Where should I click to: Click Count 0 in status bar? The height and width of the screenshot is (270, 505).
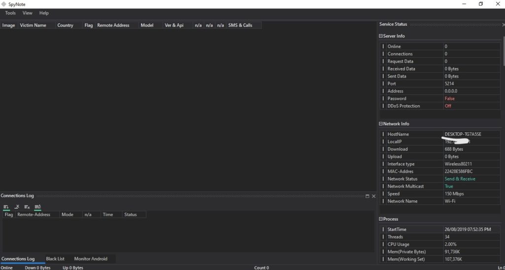coord(261,268)
